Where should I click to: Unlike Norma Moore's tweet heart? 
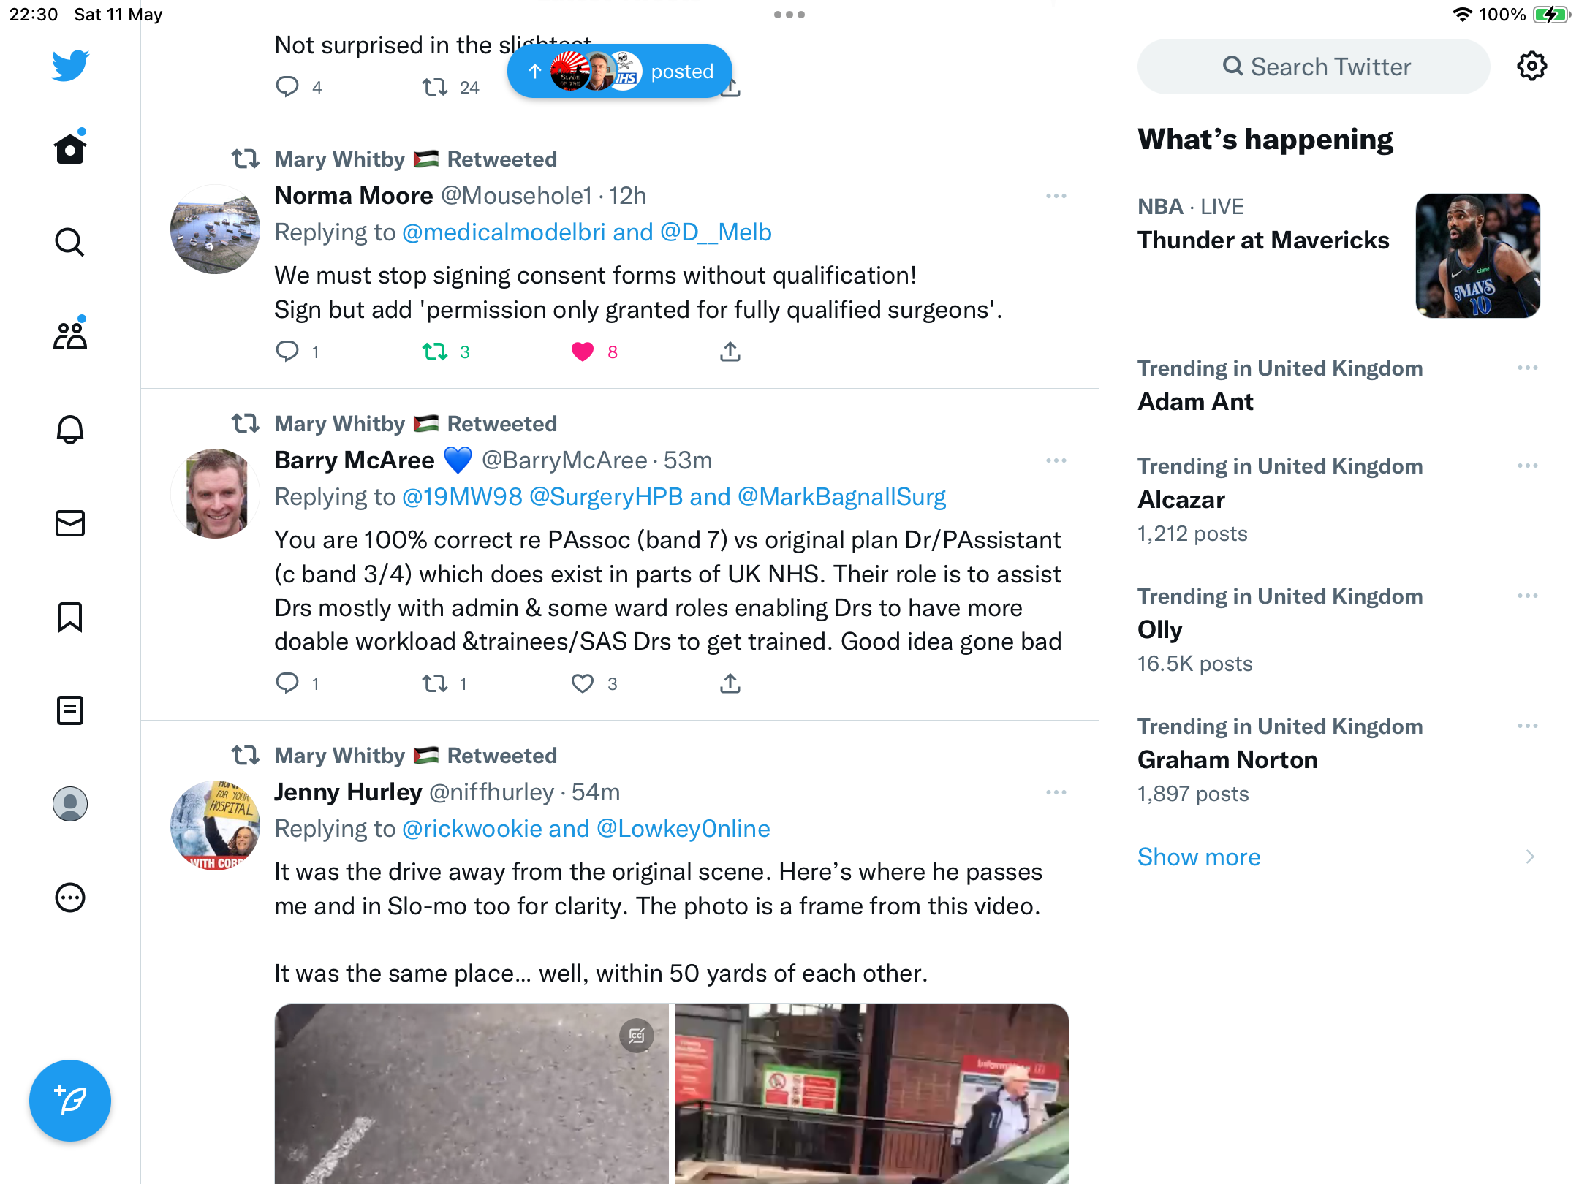coord(583,352)
